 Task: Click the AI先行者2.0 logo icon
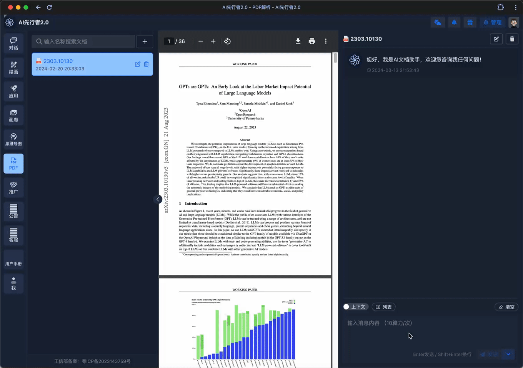(10, 22)
